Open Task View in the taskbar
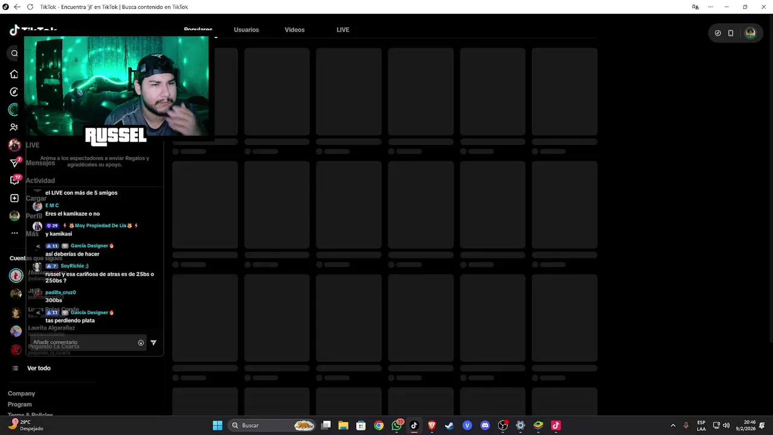 coord(326,425)
